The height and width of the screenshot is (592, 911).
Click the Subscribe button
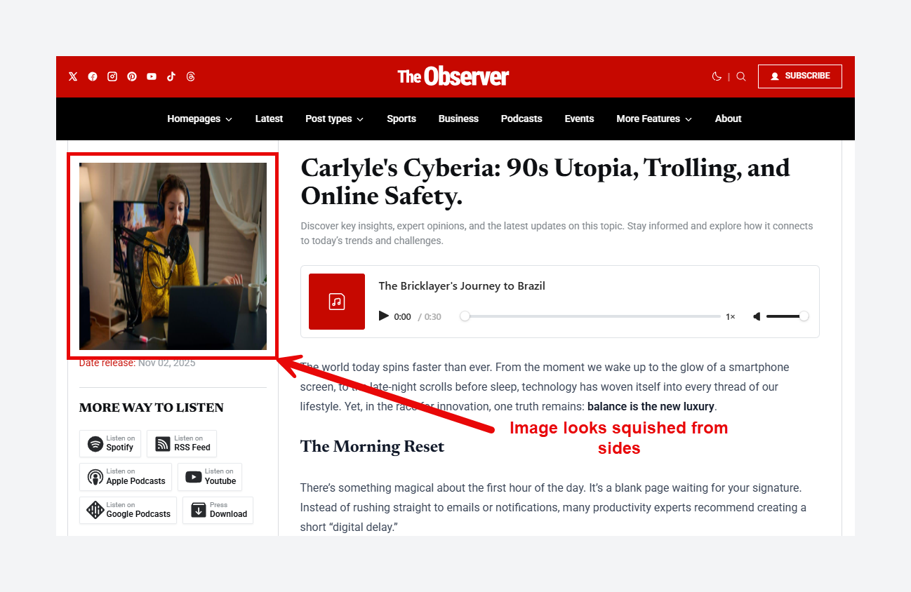[x=799, y=76]
